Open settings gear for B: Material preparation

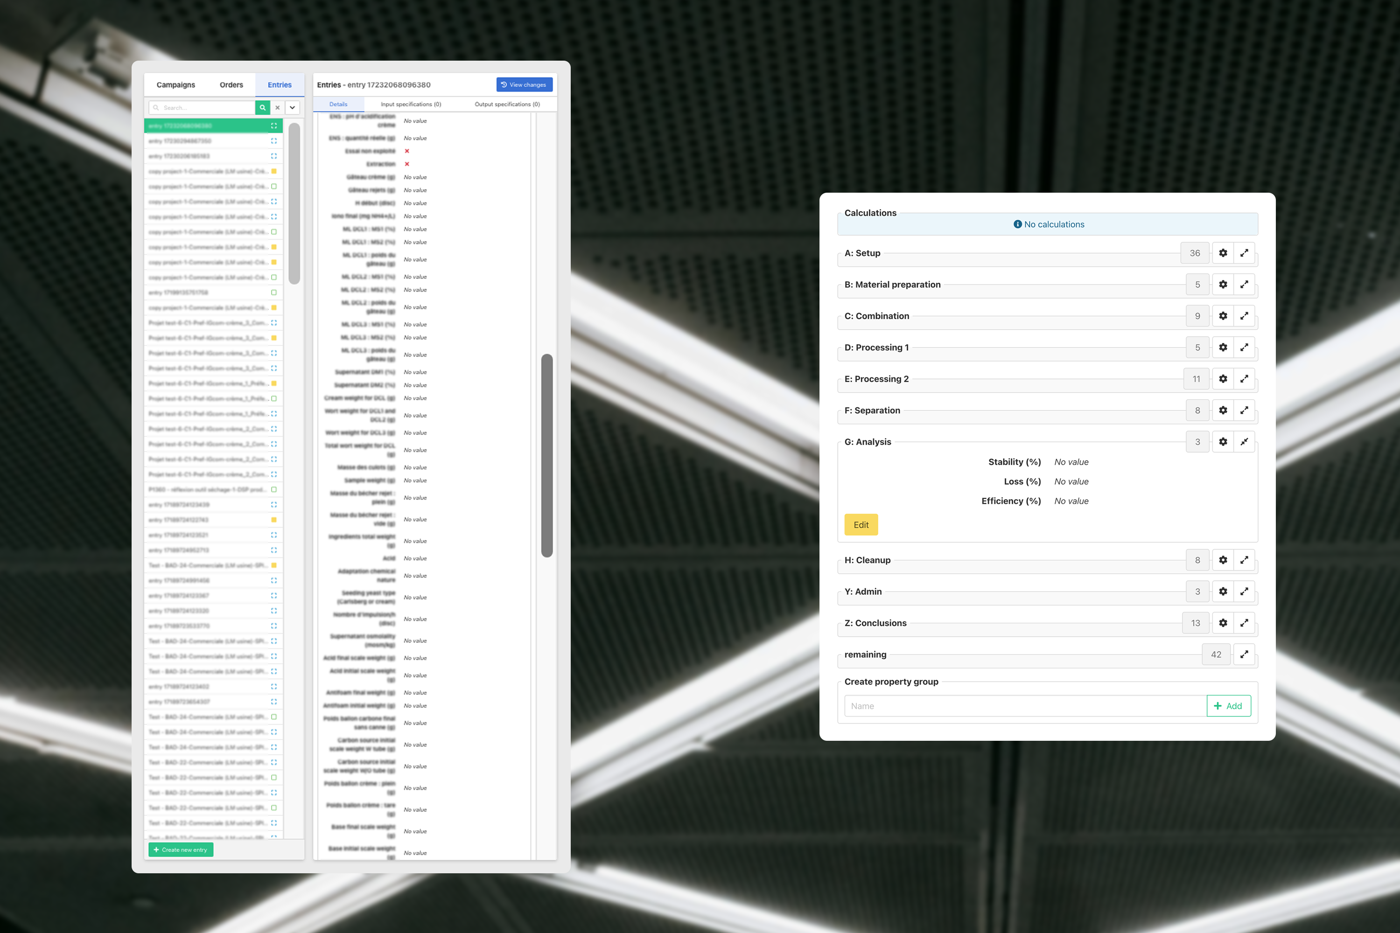[1223, 285]
